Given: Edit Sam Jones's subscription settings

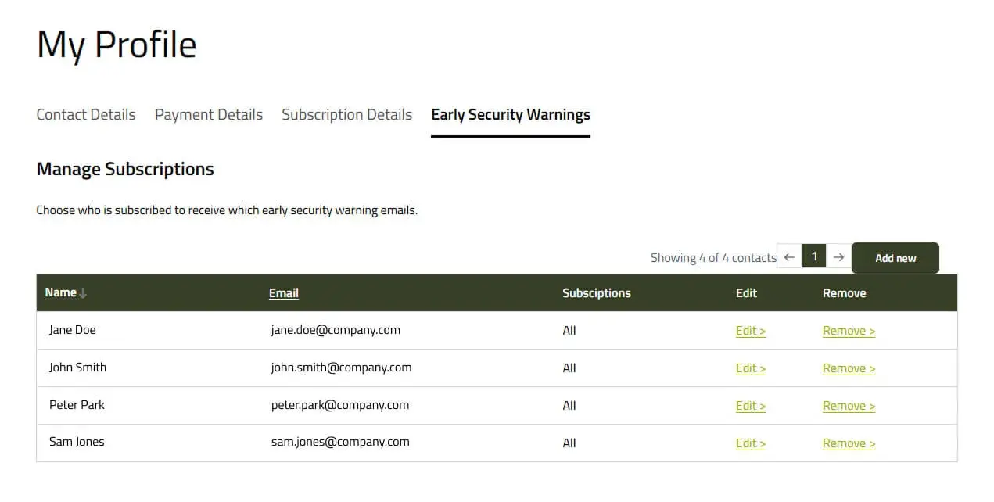Looking at the screenshot, I should tap(751, 443).
